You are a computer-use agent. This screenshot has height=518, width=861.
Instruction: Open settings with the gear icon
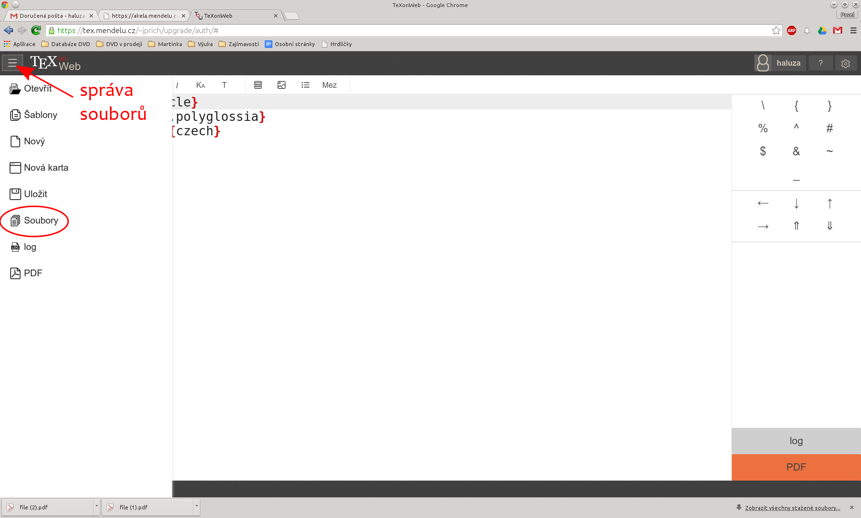click(846, 63)
